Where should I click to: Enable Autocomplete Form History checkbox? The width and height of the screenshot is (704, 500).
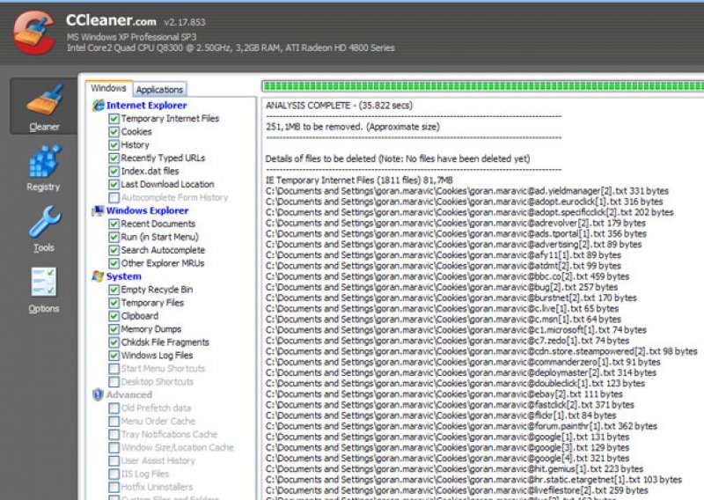[x=114, y=197]
